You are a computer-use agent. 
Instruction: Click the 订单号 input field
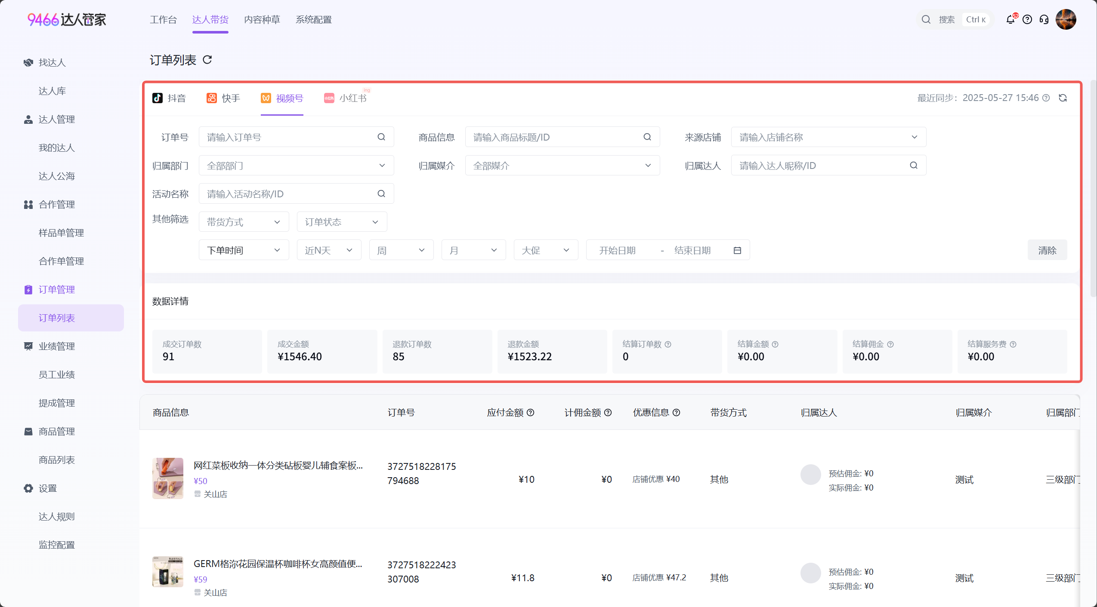click(x=296, y=137)
